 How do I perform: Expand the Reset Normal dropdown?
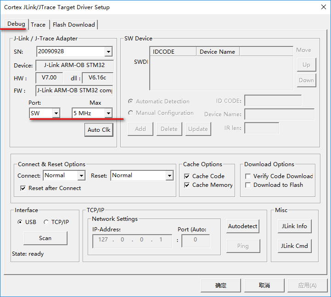[x=169, y=176]
